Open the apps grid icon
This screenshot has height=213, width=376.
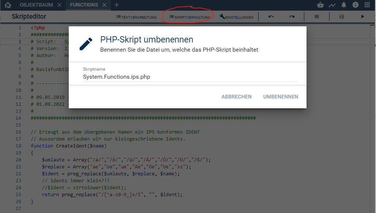tap(367, 5)
